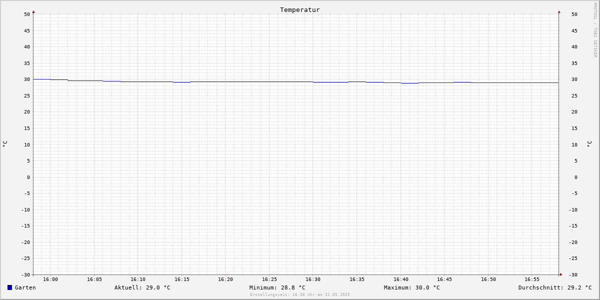Image resolution: width=600 pixels, height=300 pixels.
Task: Click the 16:45 time axis label
Action: 444,279
